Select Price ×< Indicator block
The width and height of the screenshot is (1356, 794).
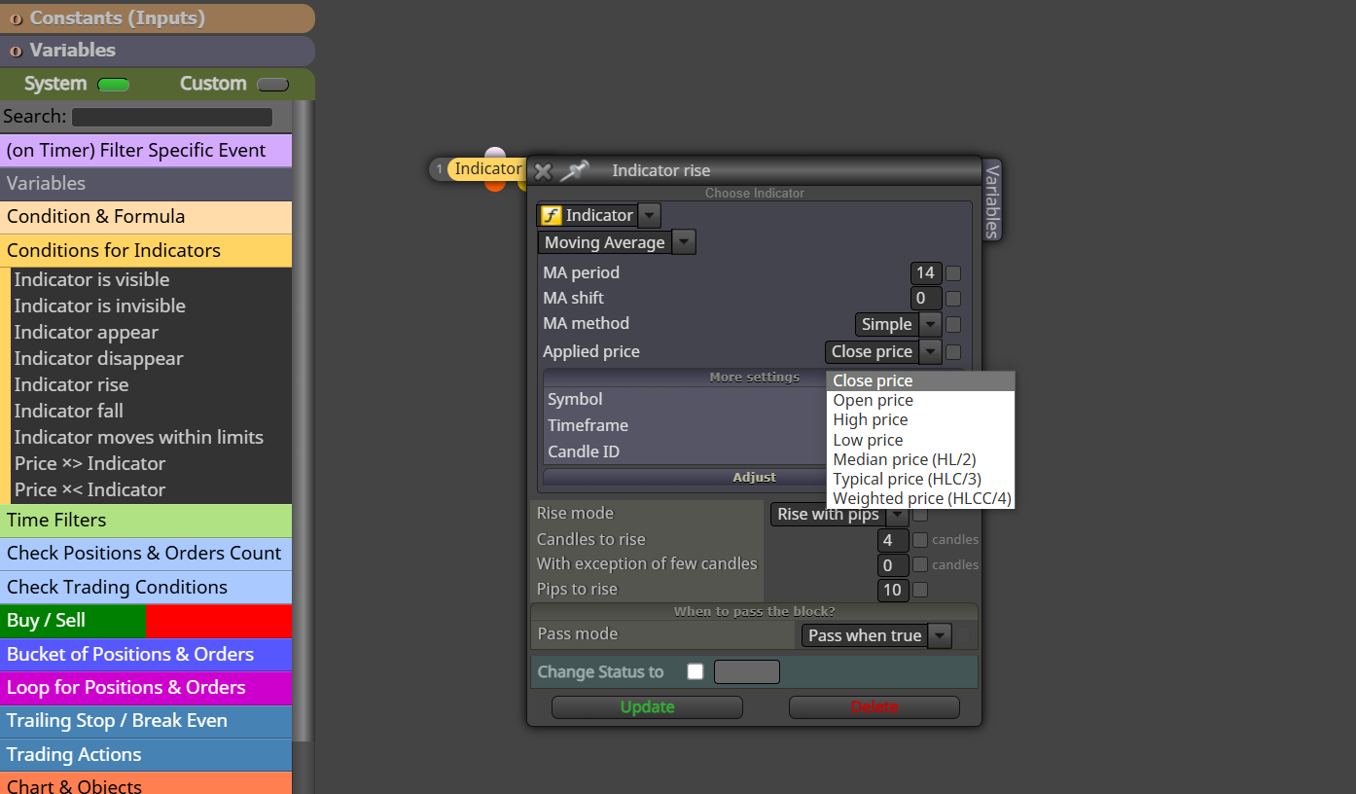[x=151, y=489]
